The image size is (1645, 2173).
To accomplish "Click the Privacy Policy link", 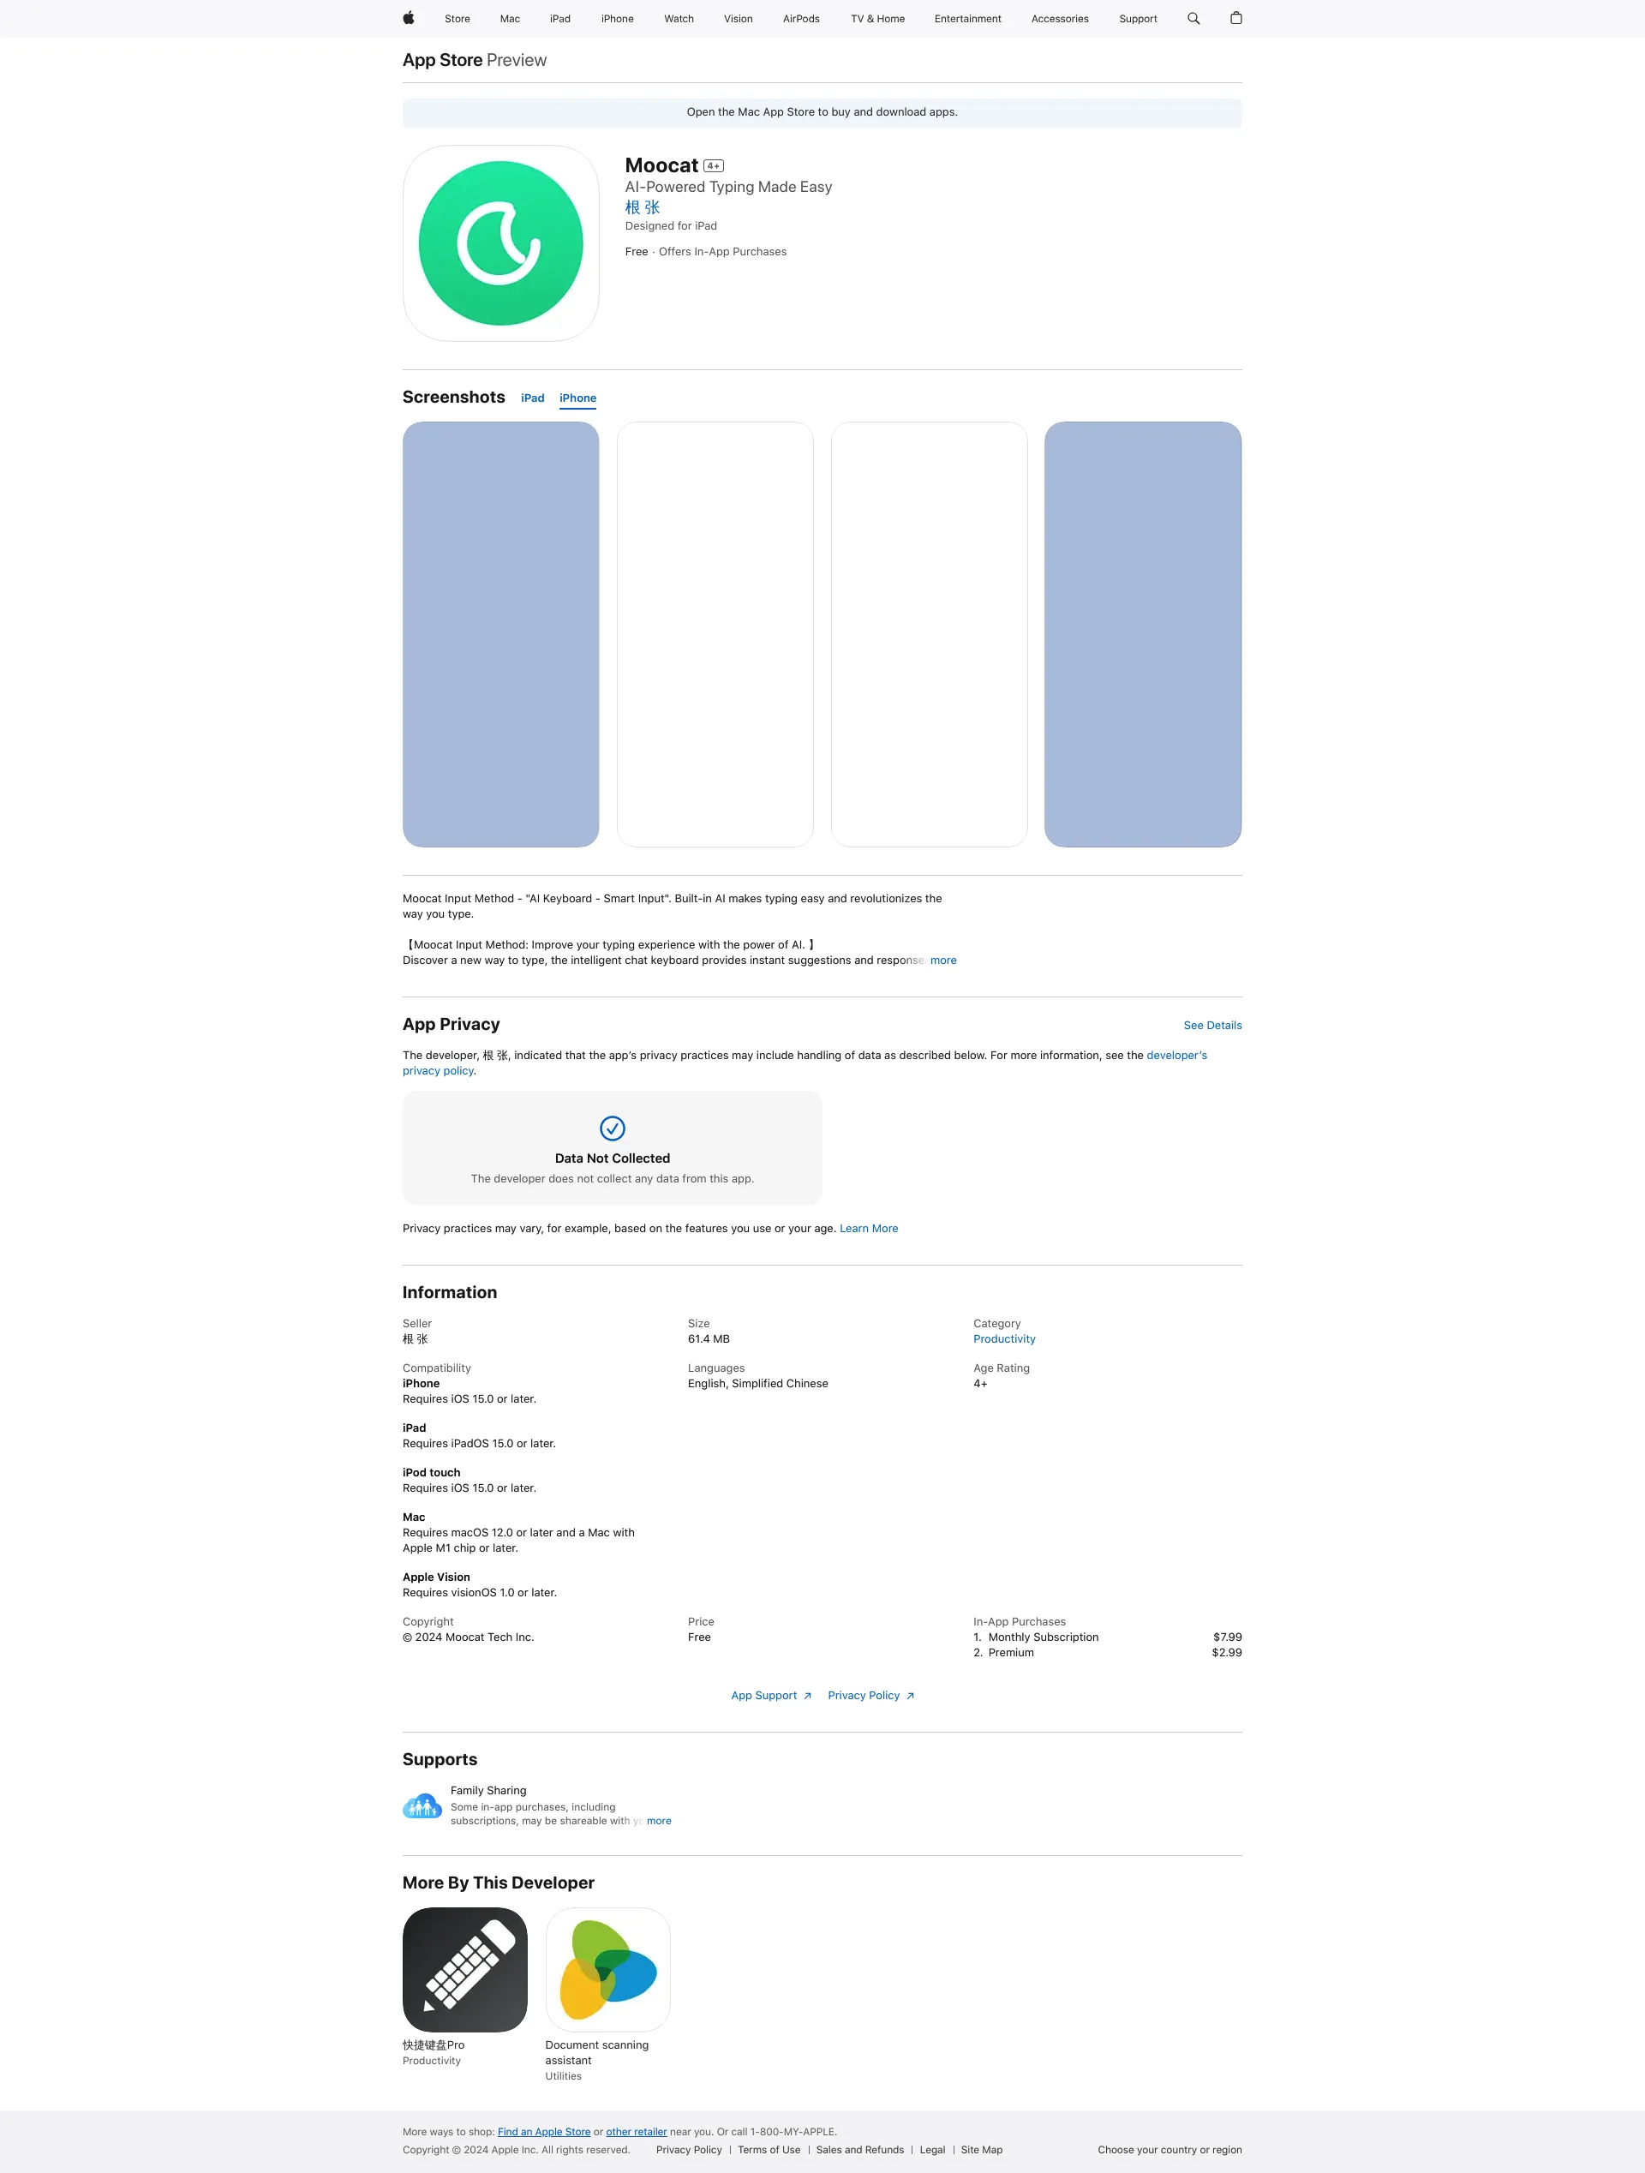I will tap(864, 1695).
